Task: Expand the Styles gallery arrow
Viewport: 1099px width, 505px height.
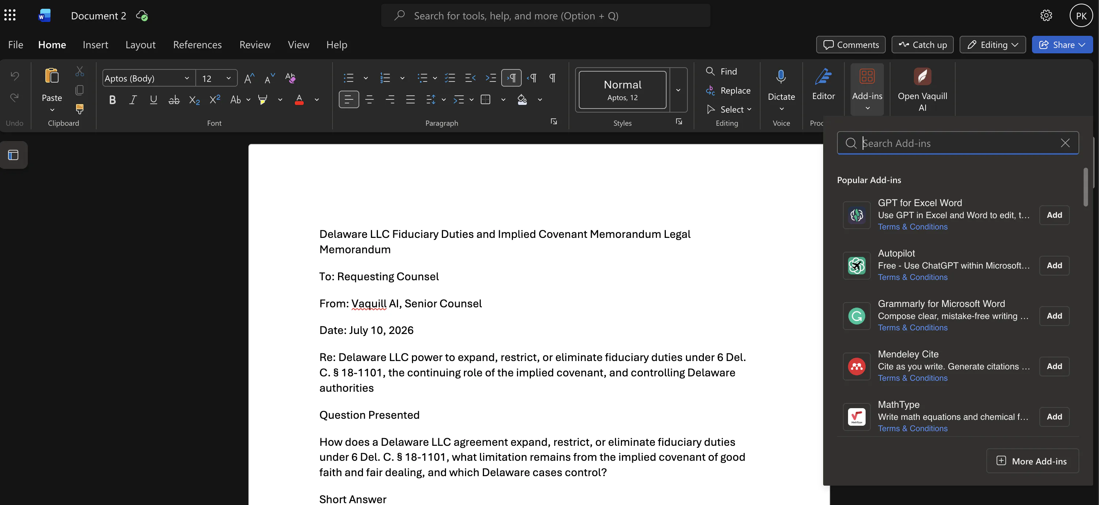Action: click(678, 90)
